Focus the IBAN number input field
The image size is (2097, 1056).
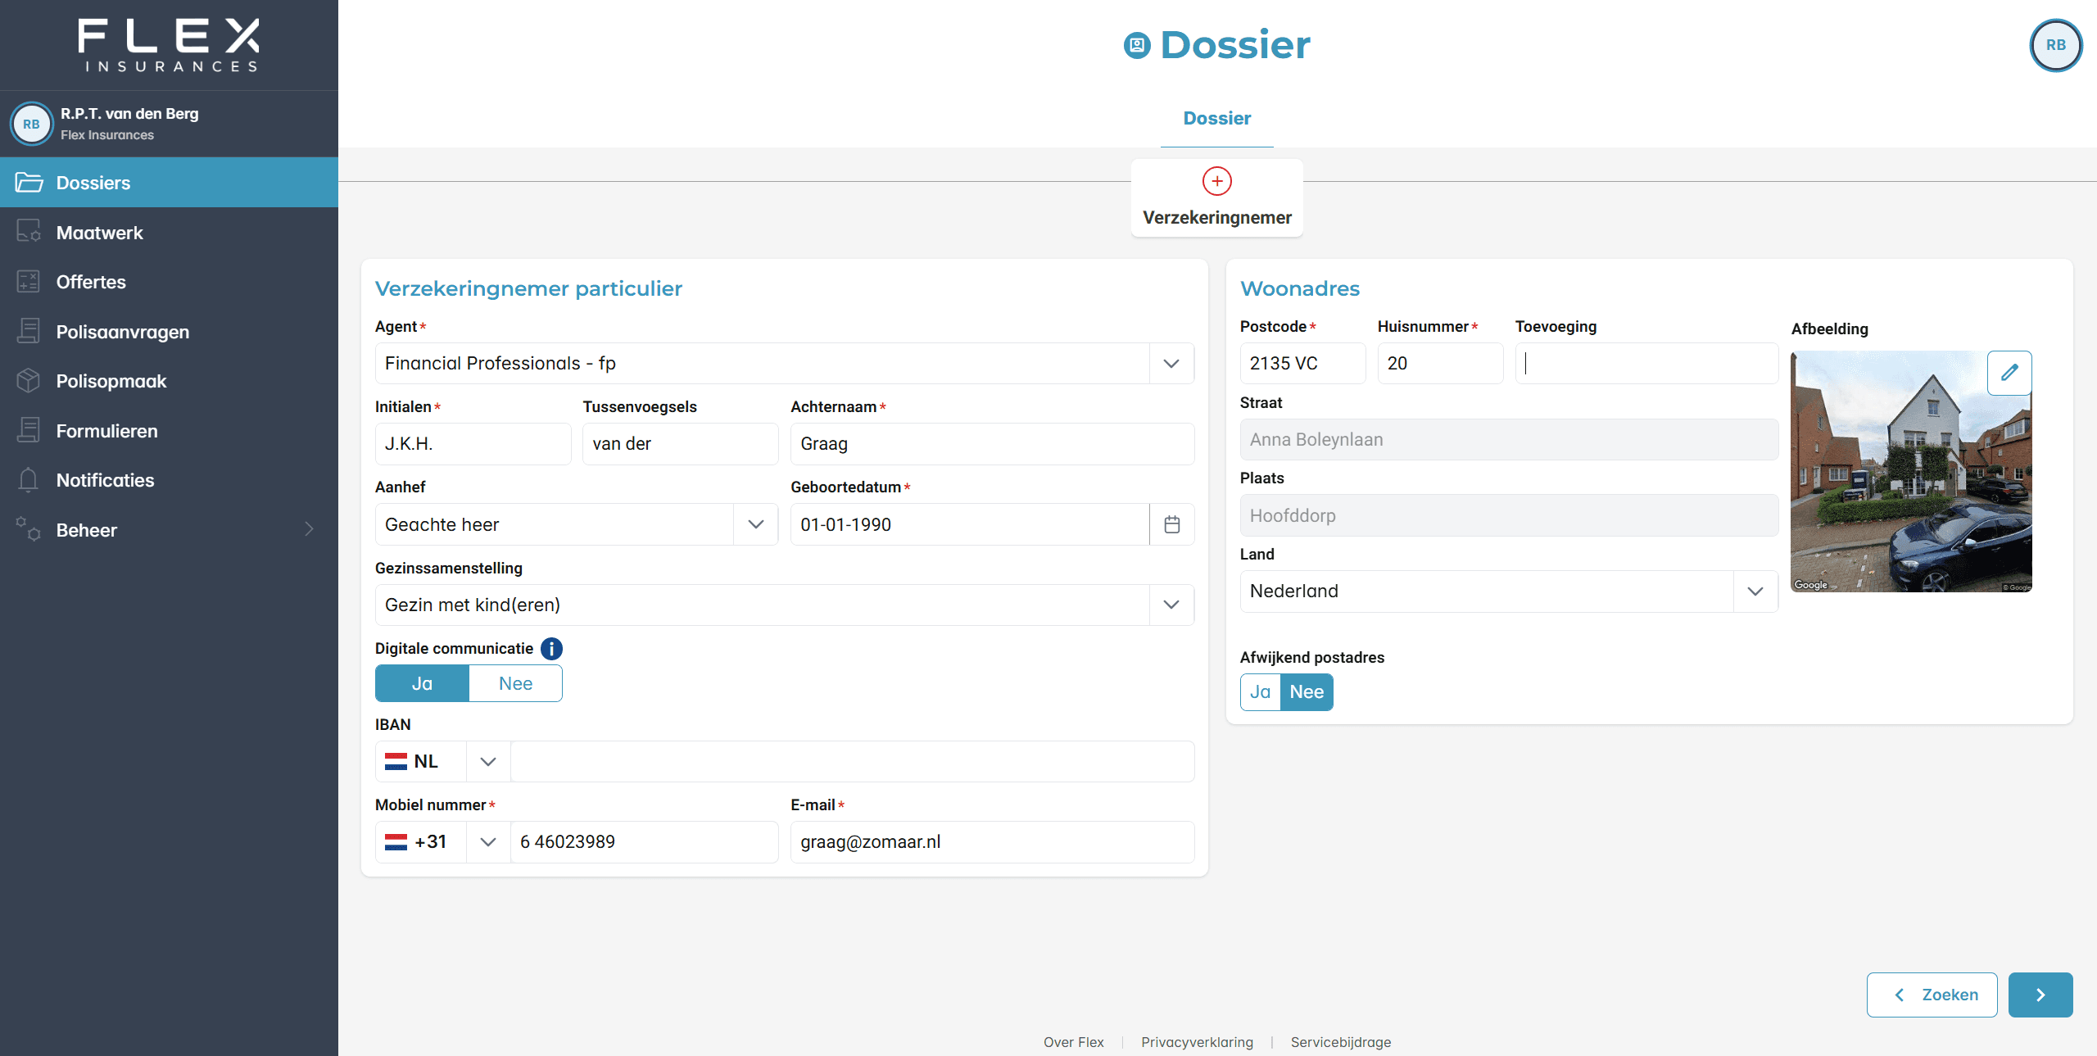point(852,761)
